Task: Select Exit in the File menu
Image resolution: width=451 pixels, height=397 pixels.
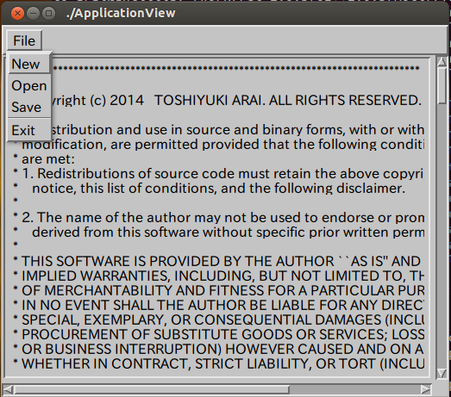Action: [28, 130]
